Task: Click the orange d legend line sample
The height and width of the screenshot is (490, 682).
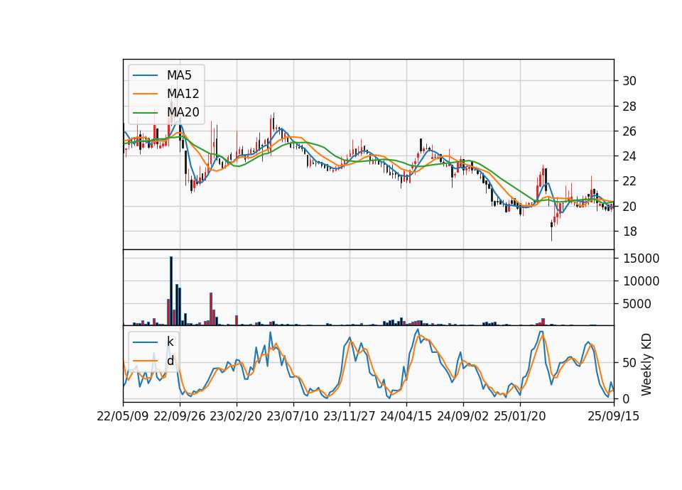Action: point(145,361)
